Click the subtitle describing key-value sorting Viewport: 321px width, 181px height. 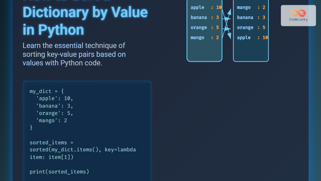coord(74,54)
